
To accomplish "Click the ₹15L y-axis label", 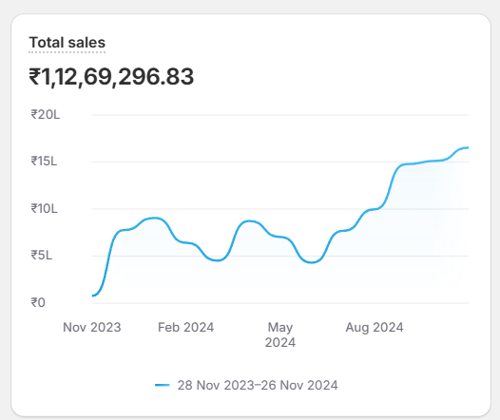I will point(44,162).
